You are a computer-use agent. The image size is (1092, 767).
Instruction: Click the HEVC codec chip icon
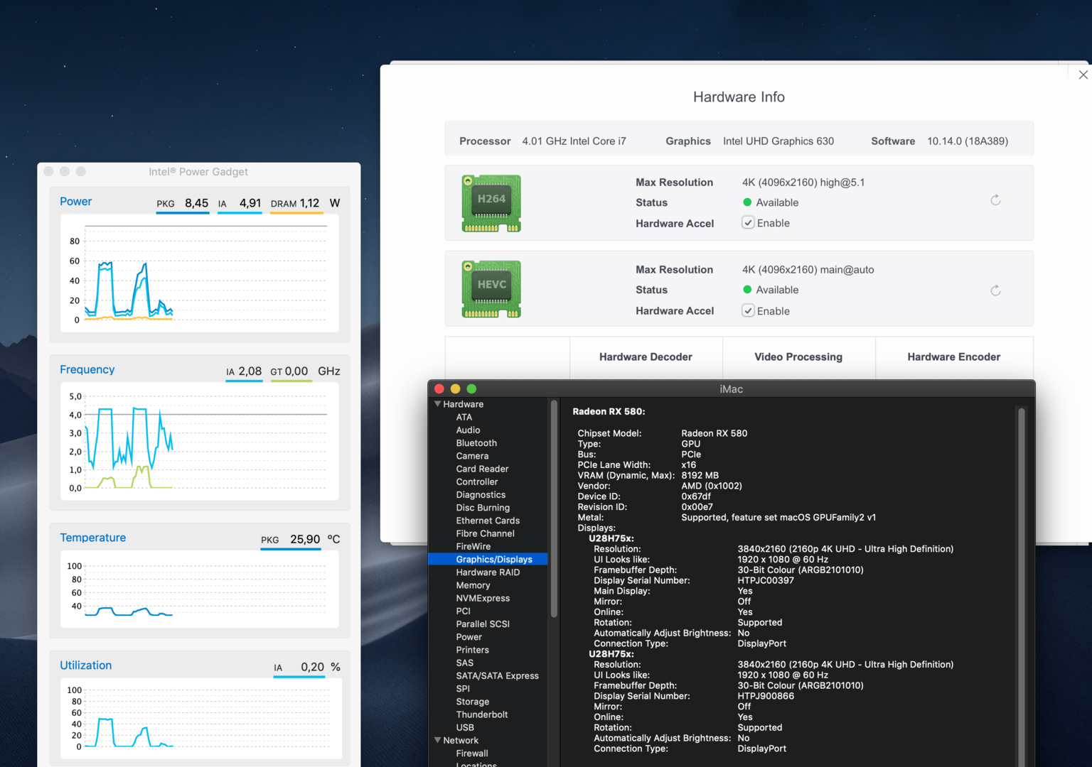point(491,289)
